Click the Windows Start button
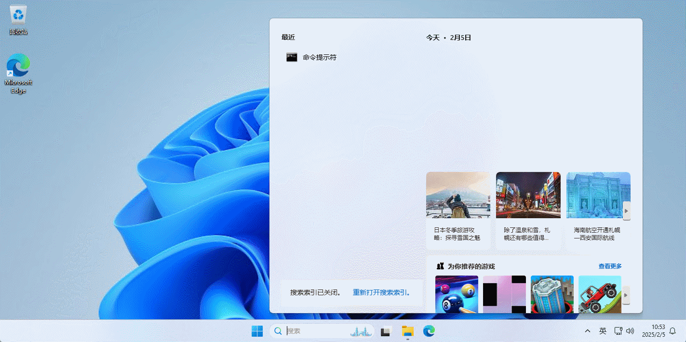Screen dimensions: 686x342 257,331
